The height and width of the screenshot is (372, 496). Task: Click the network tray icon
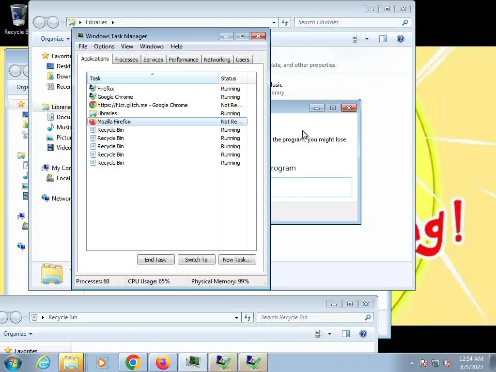pos(435,363)
